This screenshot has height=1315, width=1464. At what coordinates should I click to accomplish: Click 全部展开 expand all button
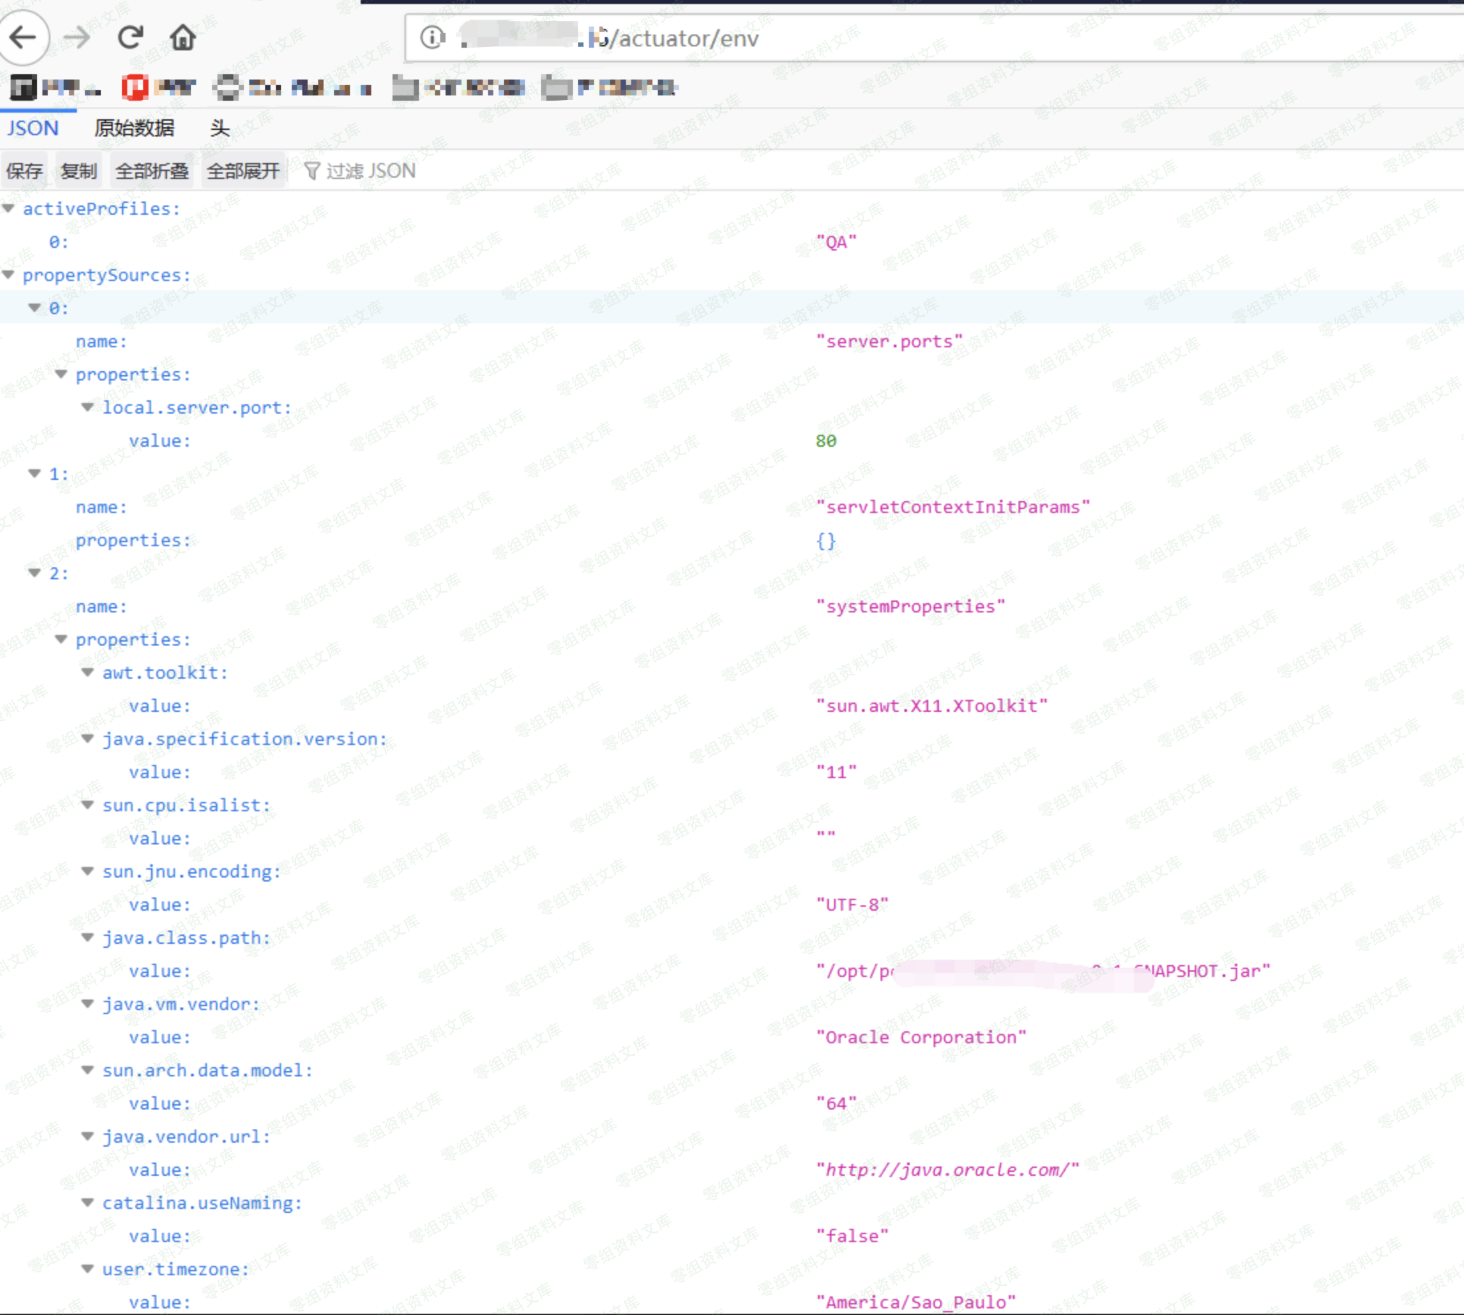[x=243, y=171]
